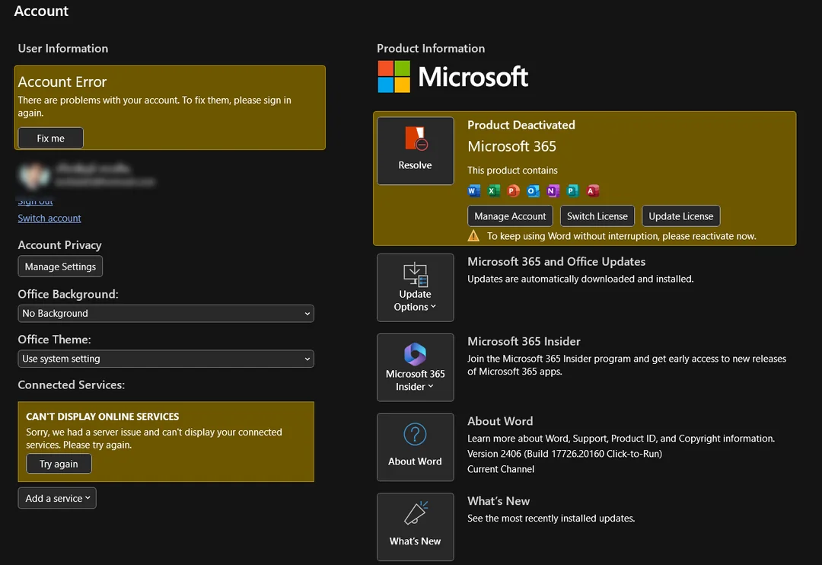
Task: Open the Office Theme dropdown
Action: click(166, 359)
